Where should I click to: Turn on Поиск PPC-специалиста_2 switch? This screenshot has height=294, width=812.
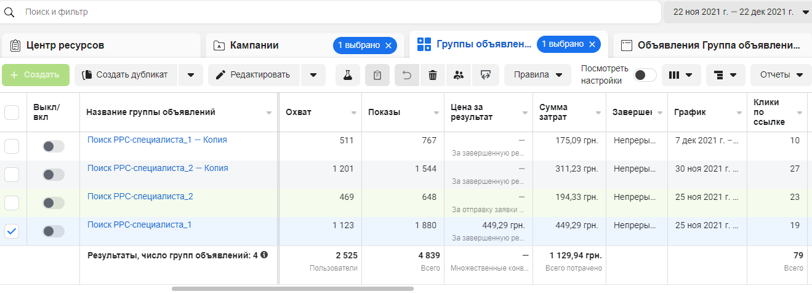tap(54, 203)
